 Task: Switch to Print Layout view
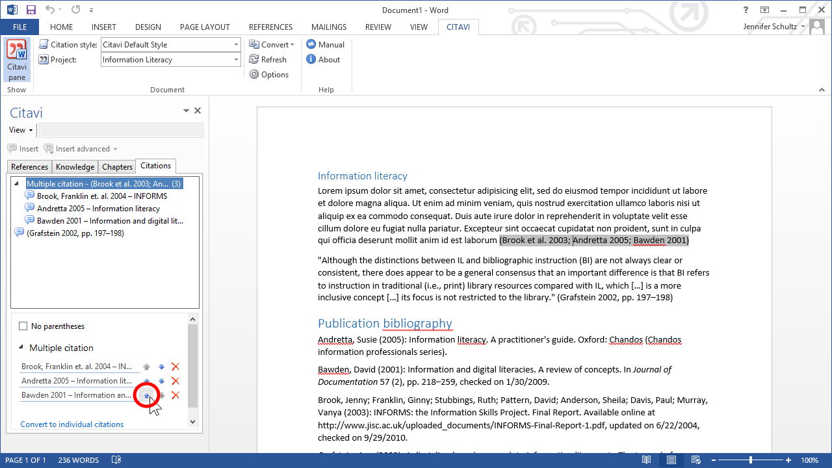(671, 460)
